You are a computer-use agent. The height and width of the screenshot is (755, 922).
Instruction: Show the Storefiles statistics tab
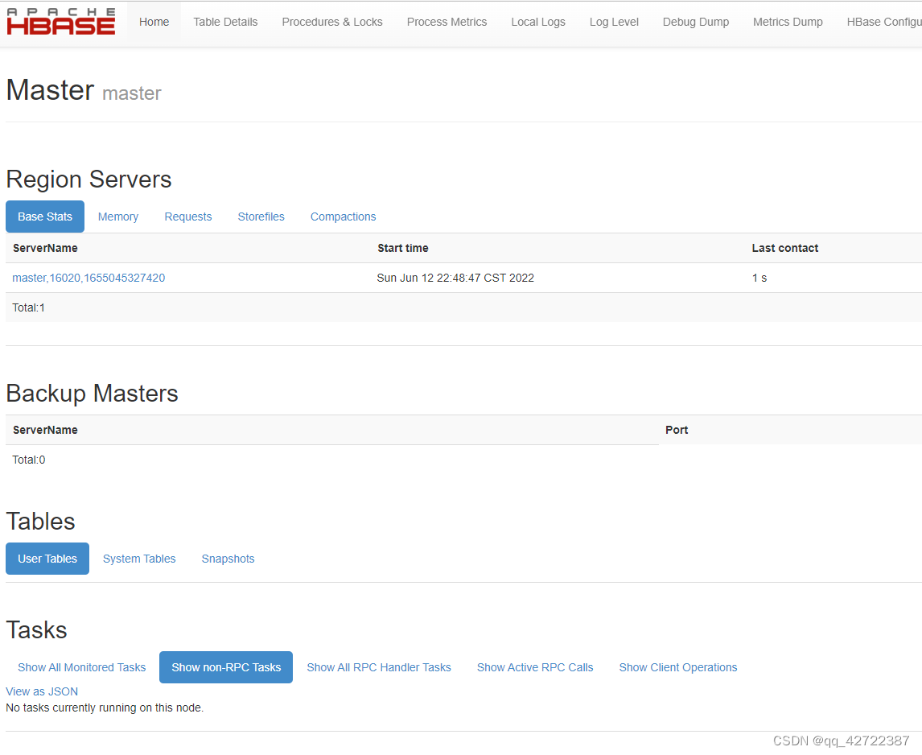click(x=261, y=217)
